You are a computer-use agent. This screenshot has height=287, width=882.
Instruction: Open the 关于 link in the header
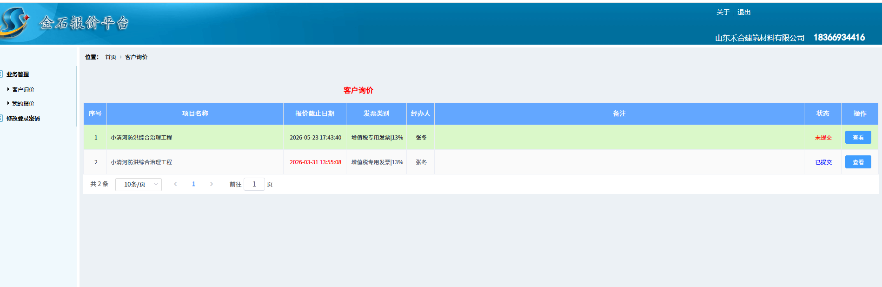[x=723, y=12]
